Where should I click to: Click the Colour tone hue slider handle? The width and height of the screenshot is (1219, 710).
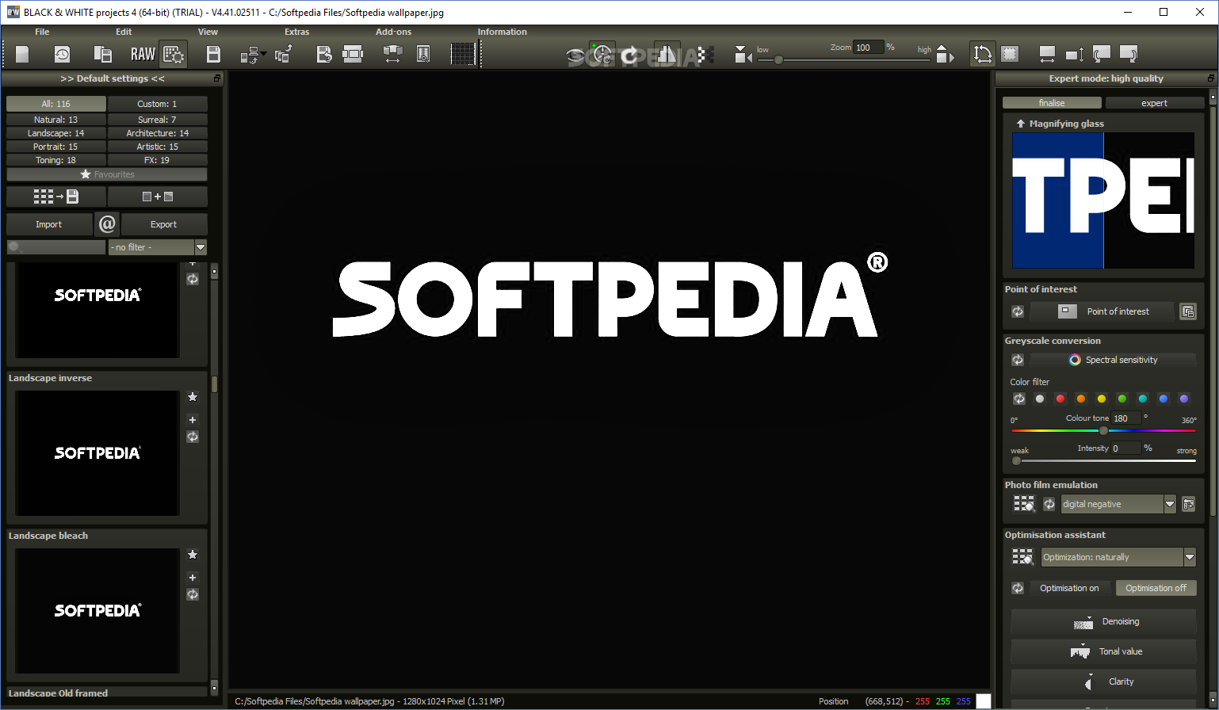pos(1103,430)
